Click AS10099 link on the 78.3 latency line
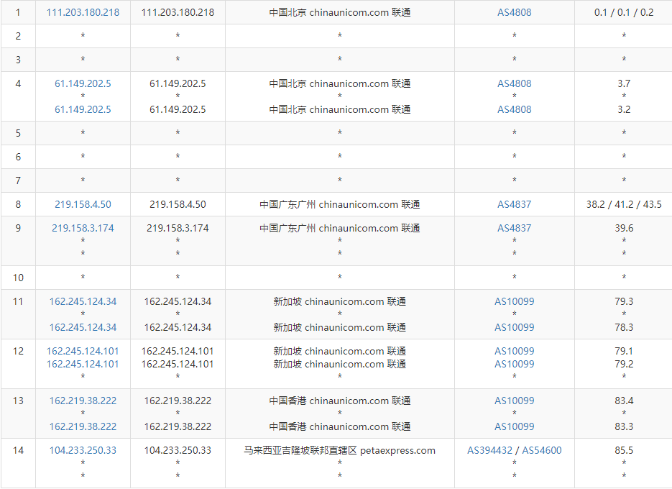This screenshot has height=489, width=672. click(x=515, y=327)
